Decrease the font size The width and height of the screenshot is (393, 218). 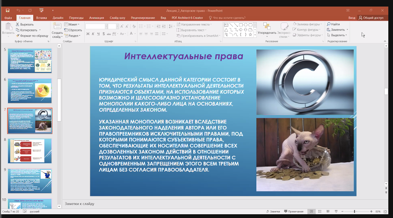coord(127,26)
